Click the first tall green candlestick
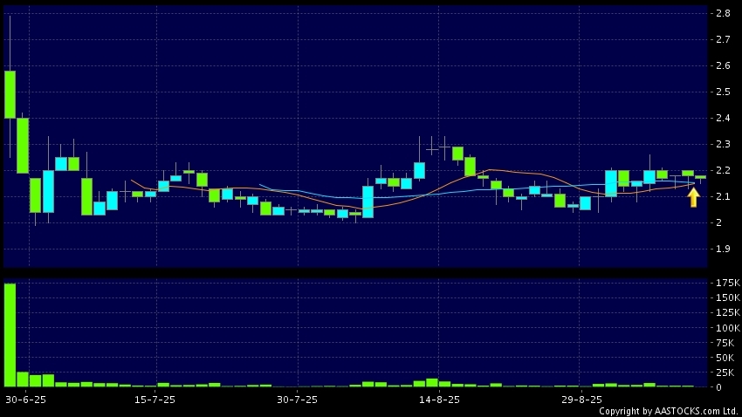The width and height of the screenshot is (742, 417). (10, 94)
